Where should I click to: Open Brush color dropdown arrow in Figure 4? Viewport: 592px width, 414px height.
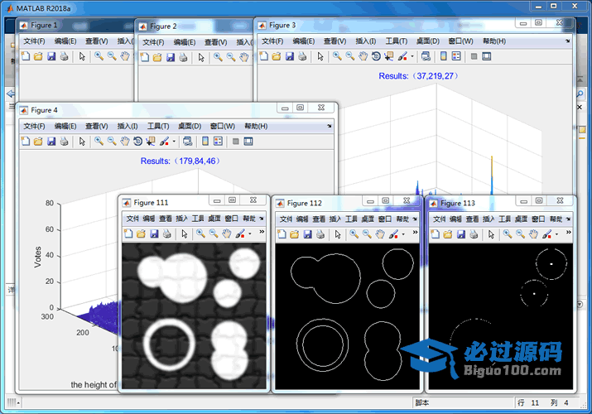173,142
